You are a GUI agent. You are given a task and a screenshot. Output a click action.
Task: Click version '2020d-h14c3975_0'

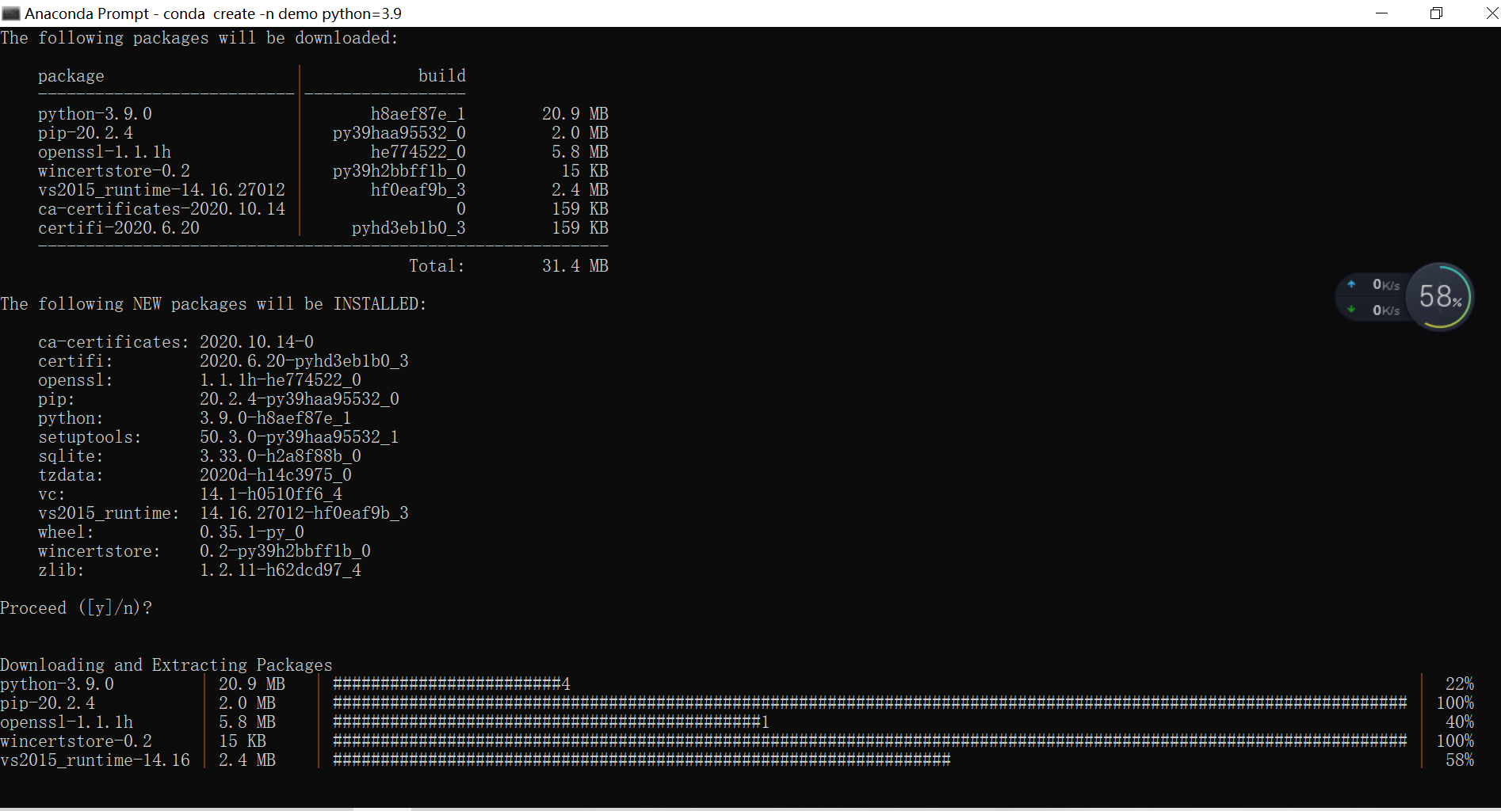tap(276, 475)
